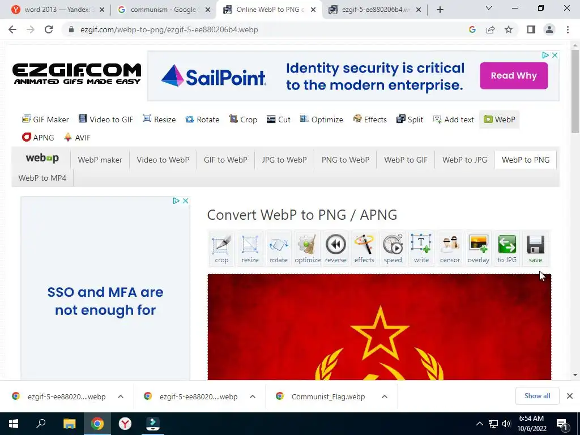The image size is (580, 435).
Task: Select the WebP to PNG tab
Action: (x=525, y=160)
